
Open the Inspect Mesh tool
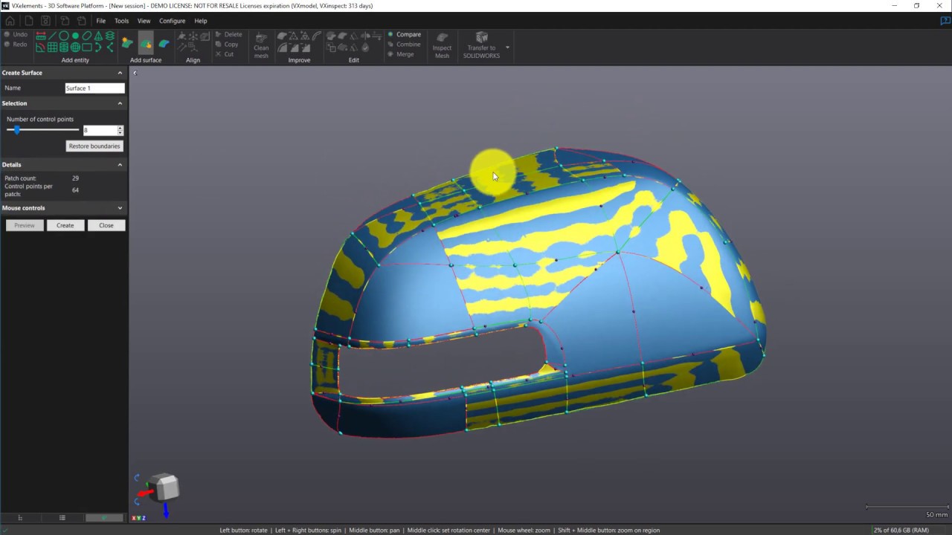(x=442, y=45)
